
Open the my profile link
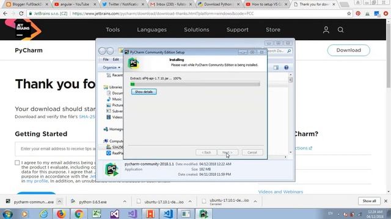(37, 181)
